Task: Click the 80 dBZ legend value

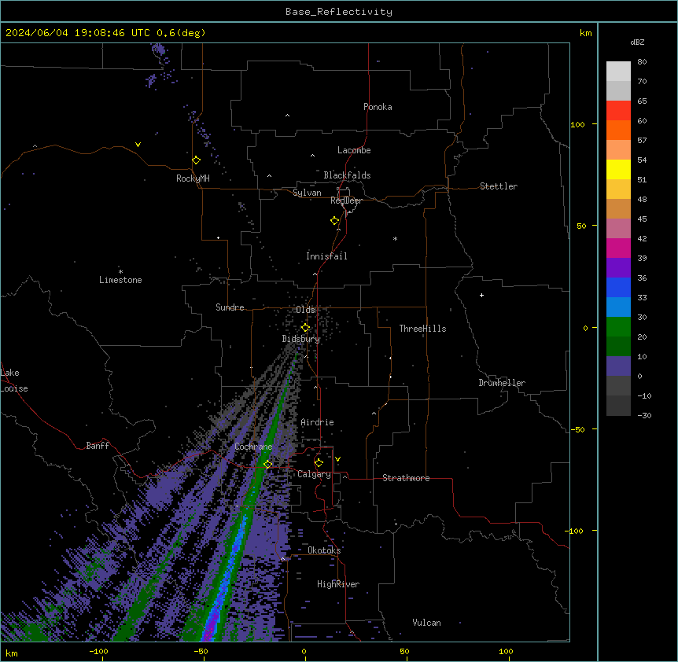Action: pyautogui.click(x=642, y=62)
